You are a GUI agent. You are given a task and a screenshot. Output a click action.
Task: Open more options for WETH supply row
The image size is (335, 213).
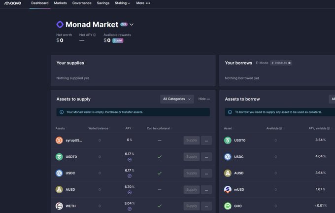point(206,206)
